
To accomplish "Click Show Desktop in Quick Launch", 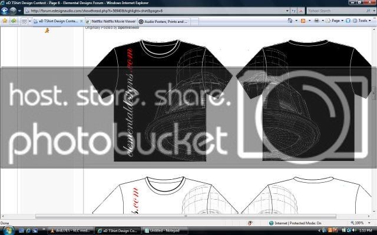I will pyautogui.click(x=21, y=231).
